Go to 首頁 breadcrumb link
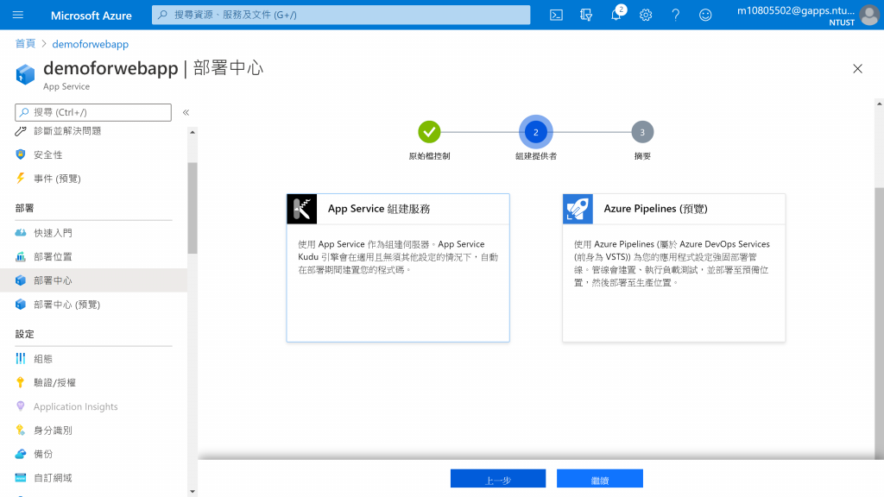 [25, 44]
